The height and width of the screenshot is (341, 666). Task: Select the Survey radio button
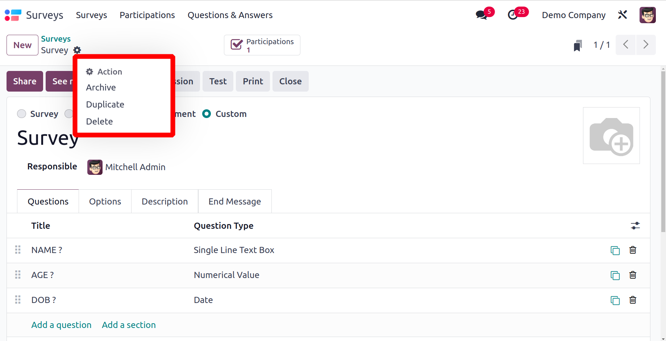[22, 114]
